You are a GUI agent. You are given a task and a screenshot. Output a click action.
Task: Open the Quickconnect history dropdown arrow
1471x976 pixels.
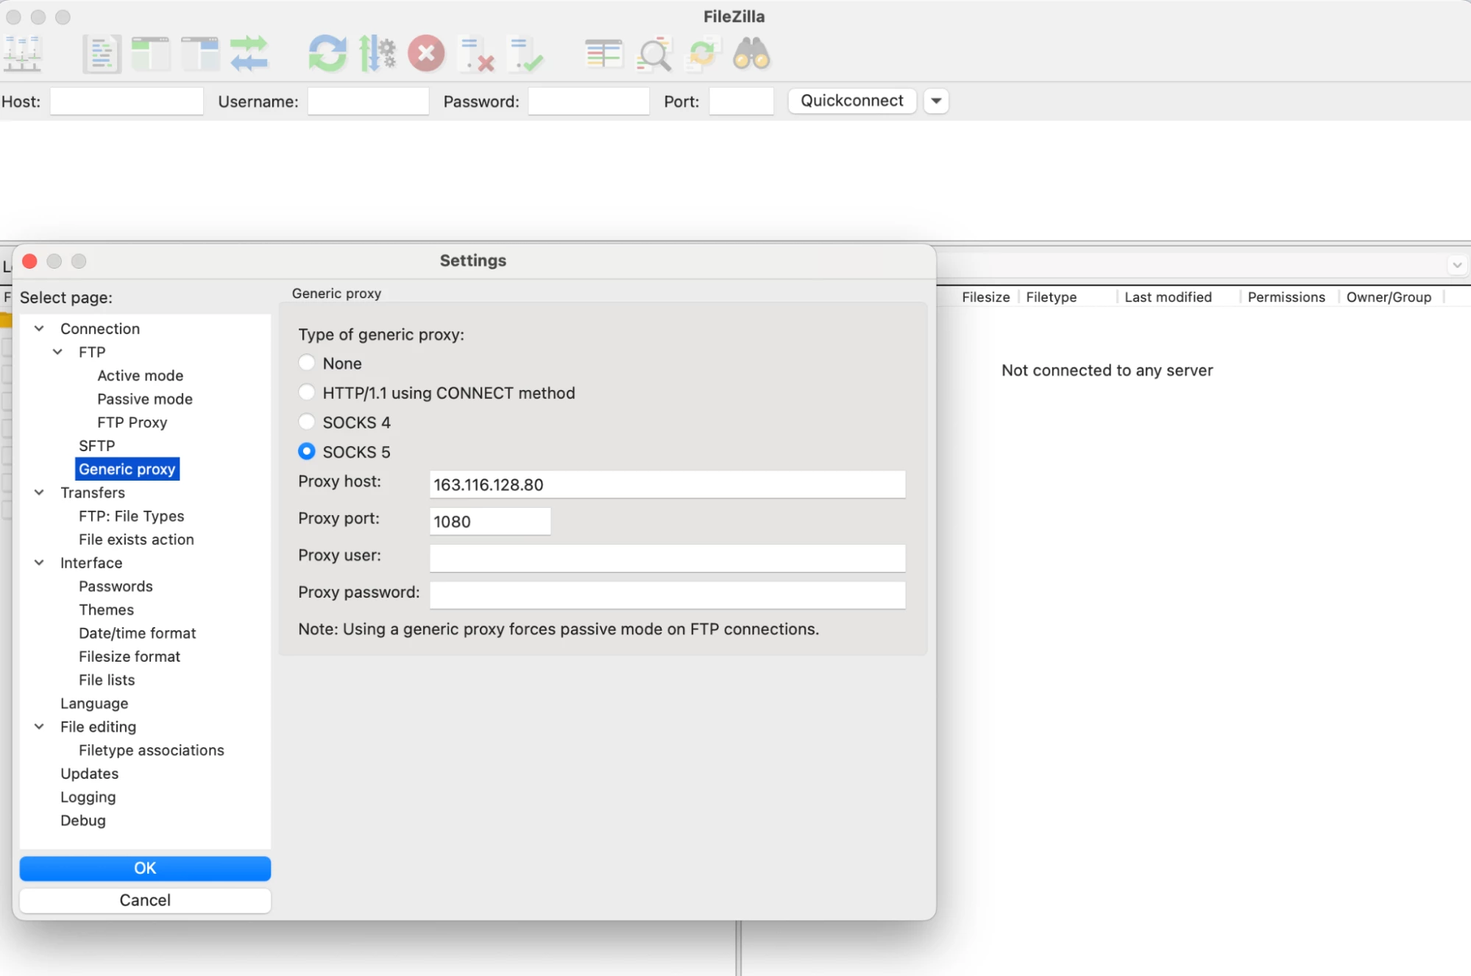[936, 101]
